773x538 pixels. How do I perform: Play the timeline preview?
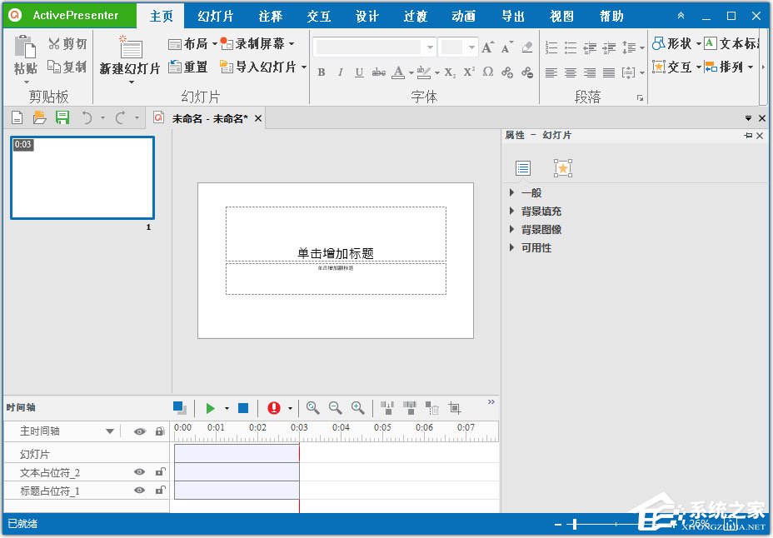(x=211, y=408)
